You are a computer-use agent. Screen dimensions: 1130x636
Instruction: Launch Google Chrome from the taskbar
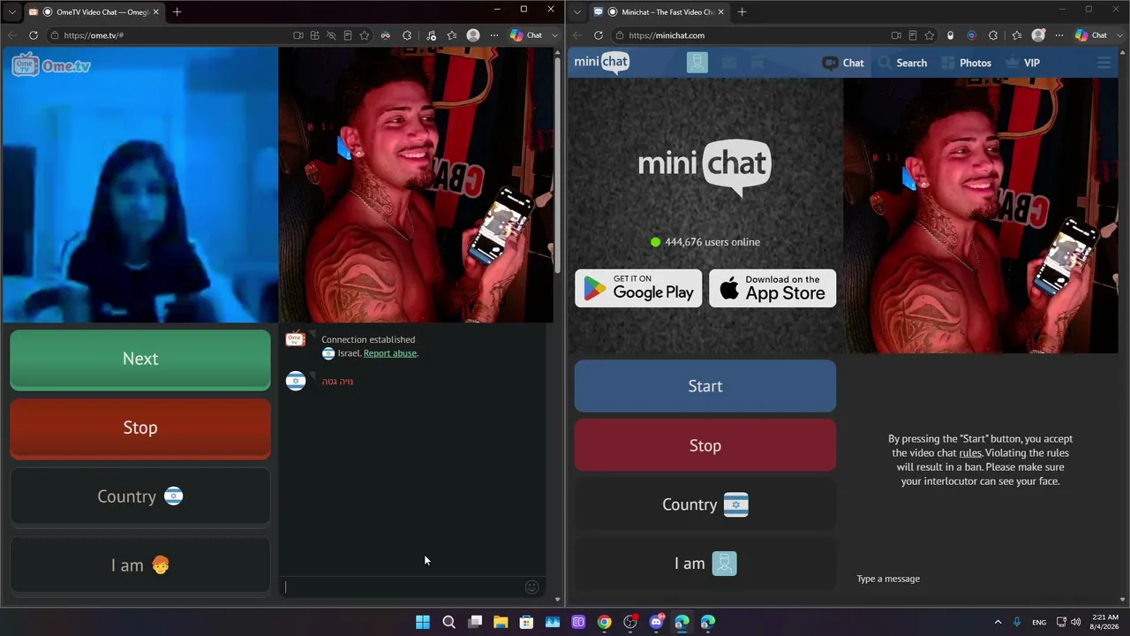point(604,622)
